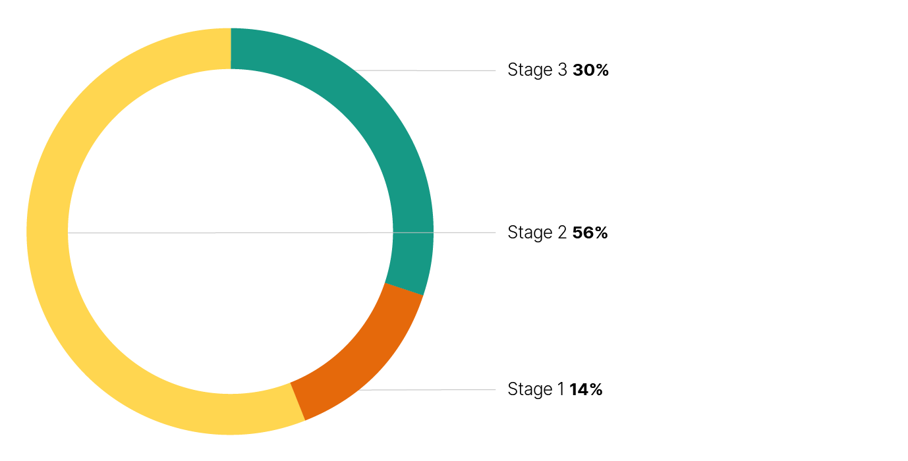Click the top boundary between yellow and green segments
This screenshot has height=461, width=908.
click(231, 48)
